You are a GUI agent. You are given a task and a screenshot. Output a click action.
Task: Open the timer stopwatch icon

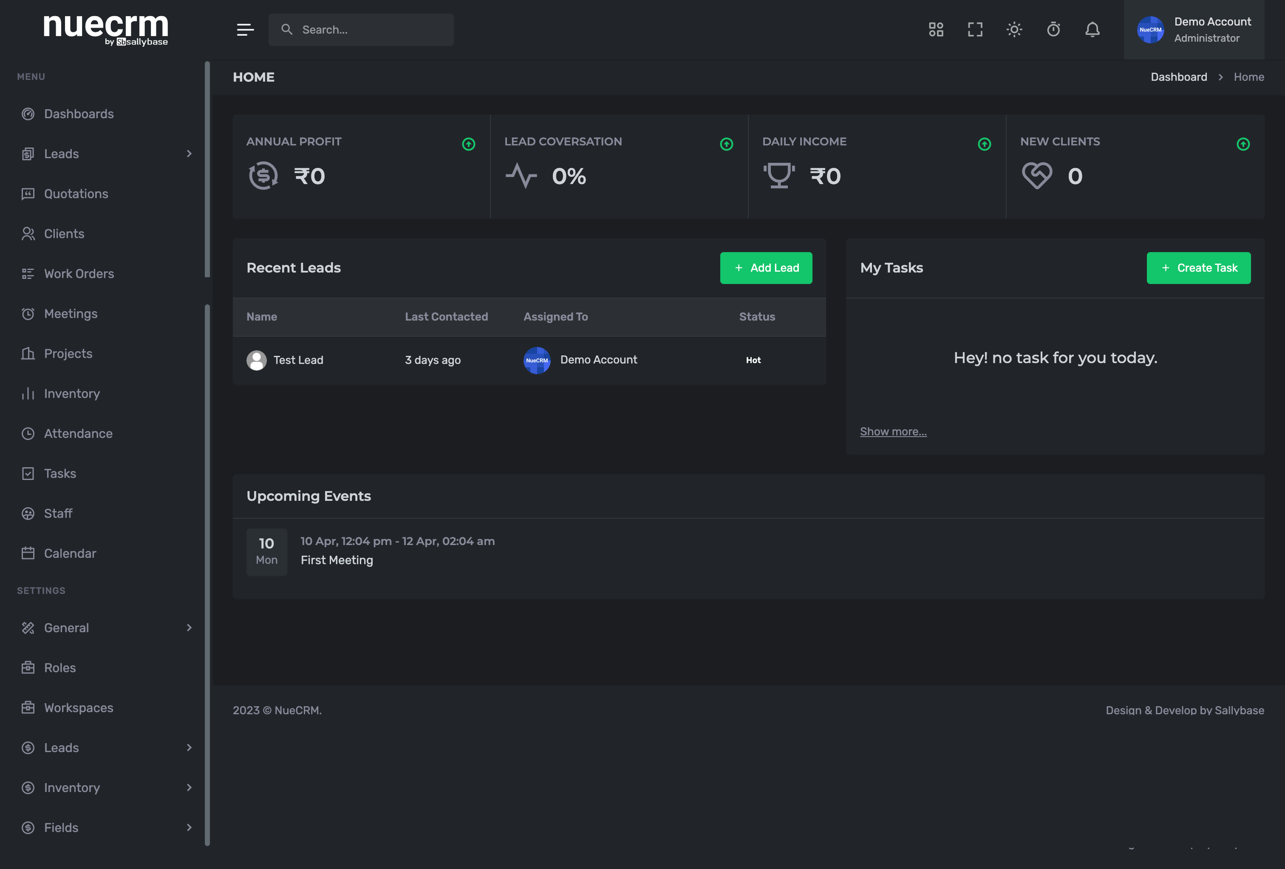coord(1053,29)
